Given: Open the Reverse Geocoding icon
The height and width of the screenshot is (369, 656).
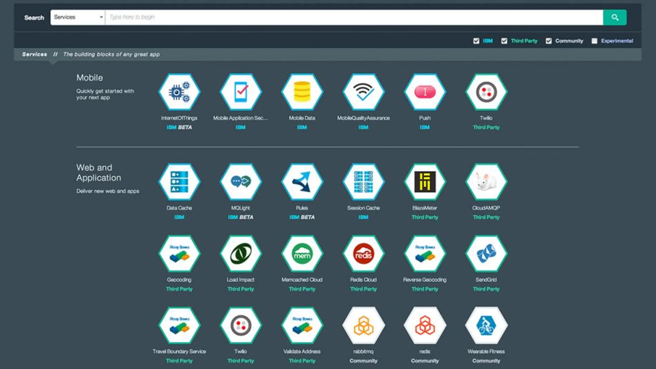Looking at the screenshot, I should coord(425,254).
